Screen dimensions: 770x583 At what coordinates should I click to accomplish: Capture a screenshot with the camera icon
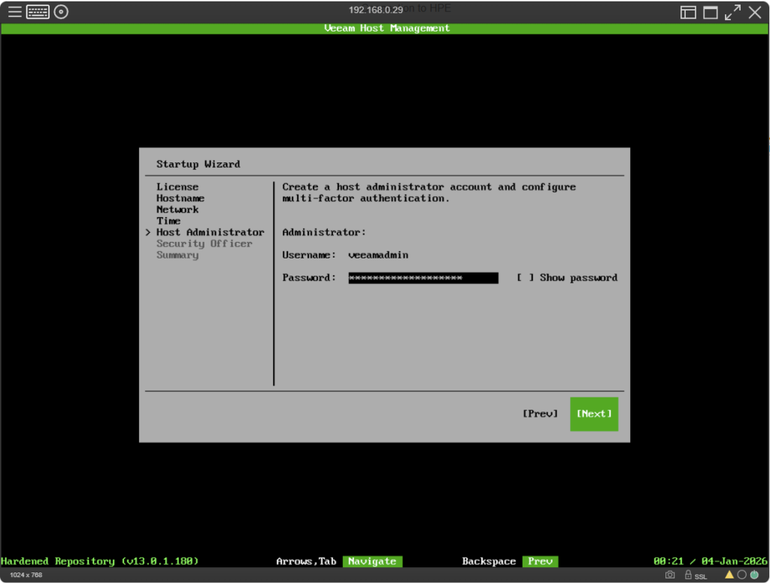670,575
